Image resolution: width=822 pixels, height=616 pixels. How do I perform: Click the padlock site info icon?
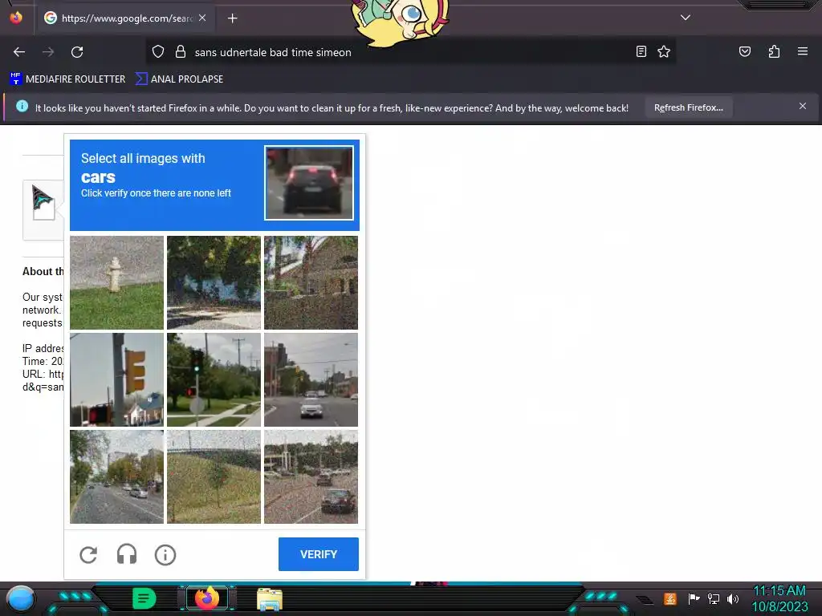[181, 51]
